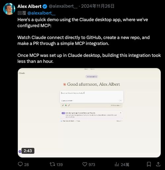Play the Claude desktop demo video

(89, 113)
